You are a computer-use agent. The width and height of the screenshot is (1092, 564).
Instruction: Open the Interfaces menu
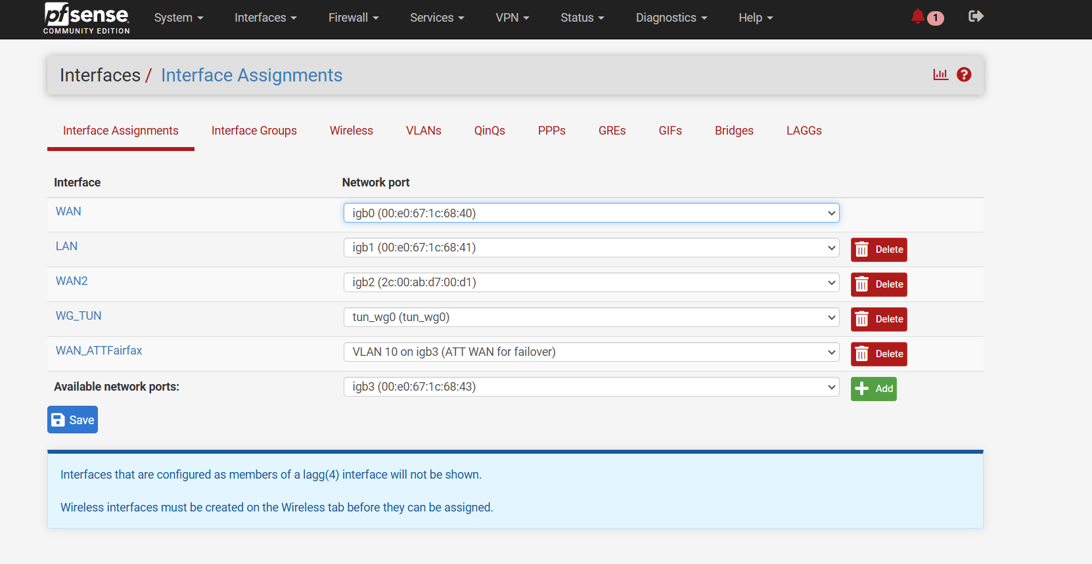pyautogui.click(x=265, y=18)
